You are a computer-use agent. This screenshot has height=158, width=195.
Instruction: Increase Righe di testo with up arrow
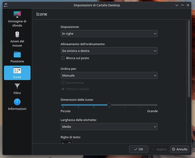click(x=69, y=142)
